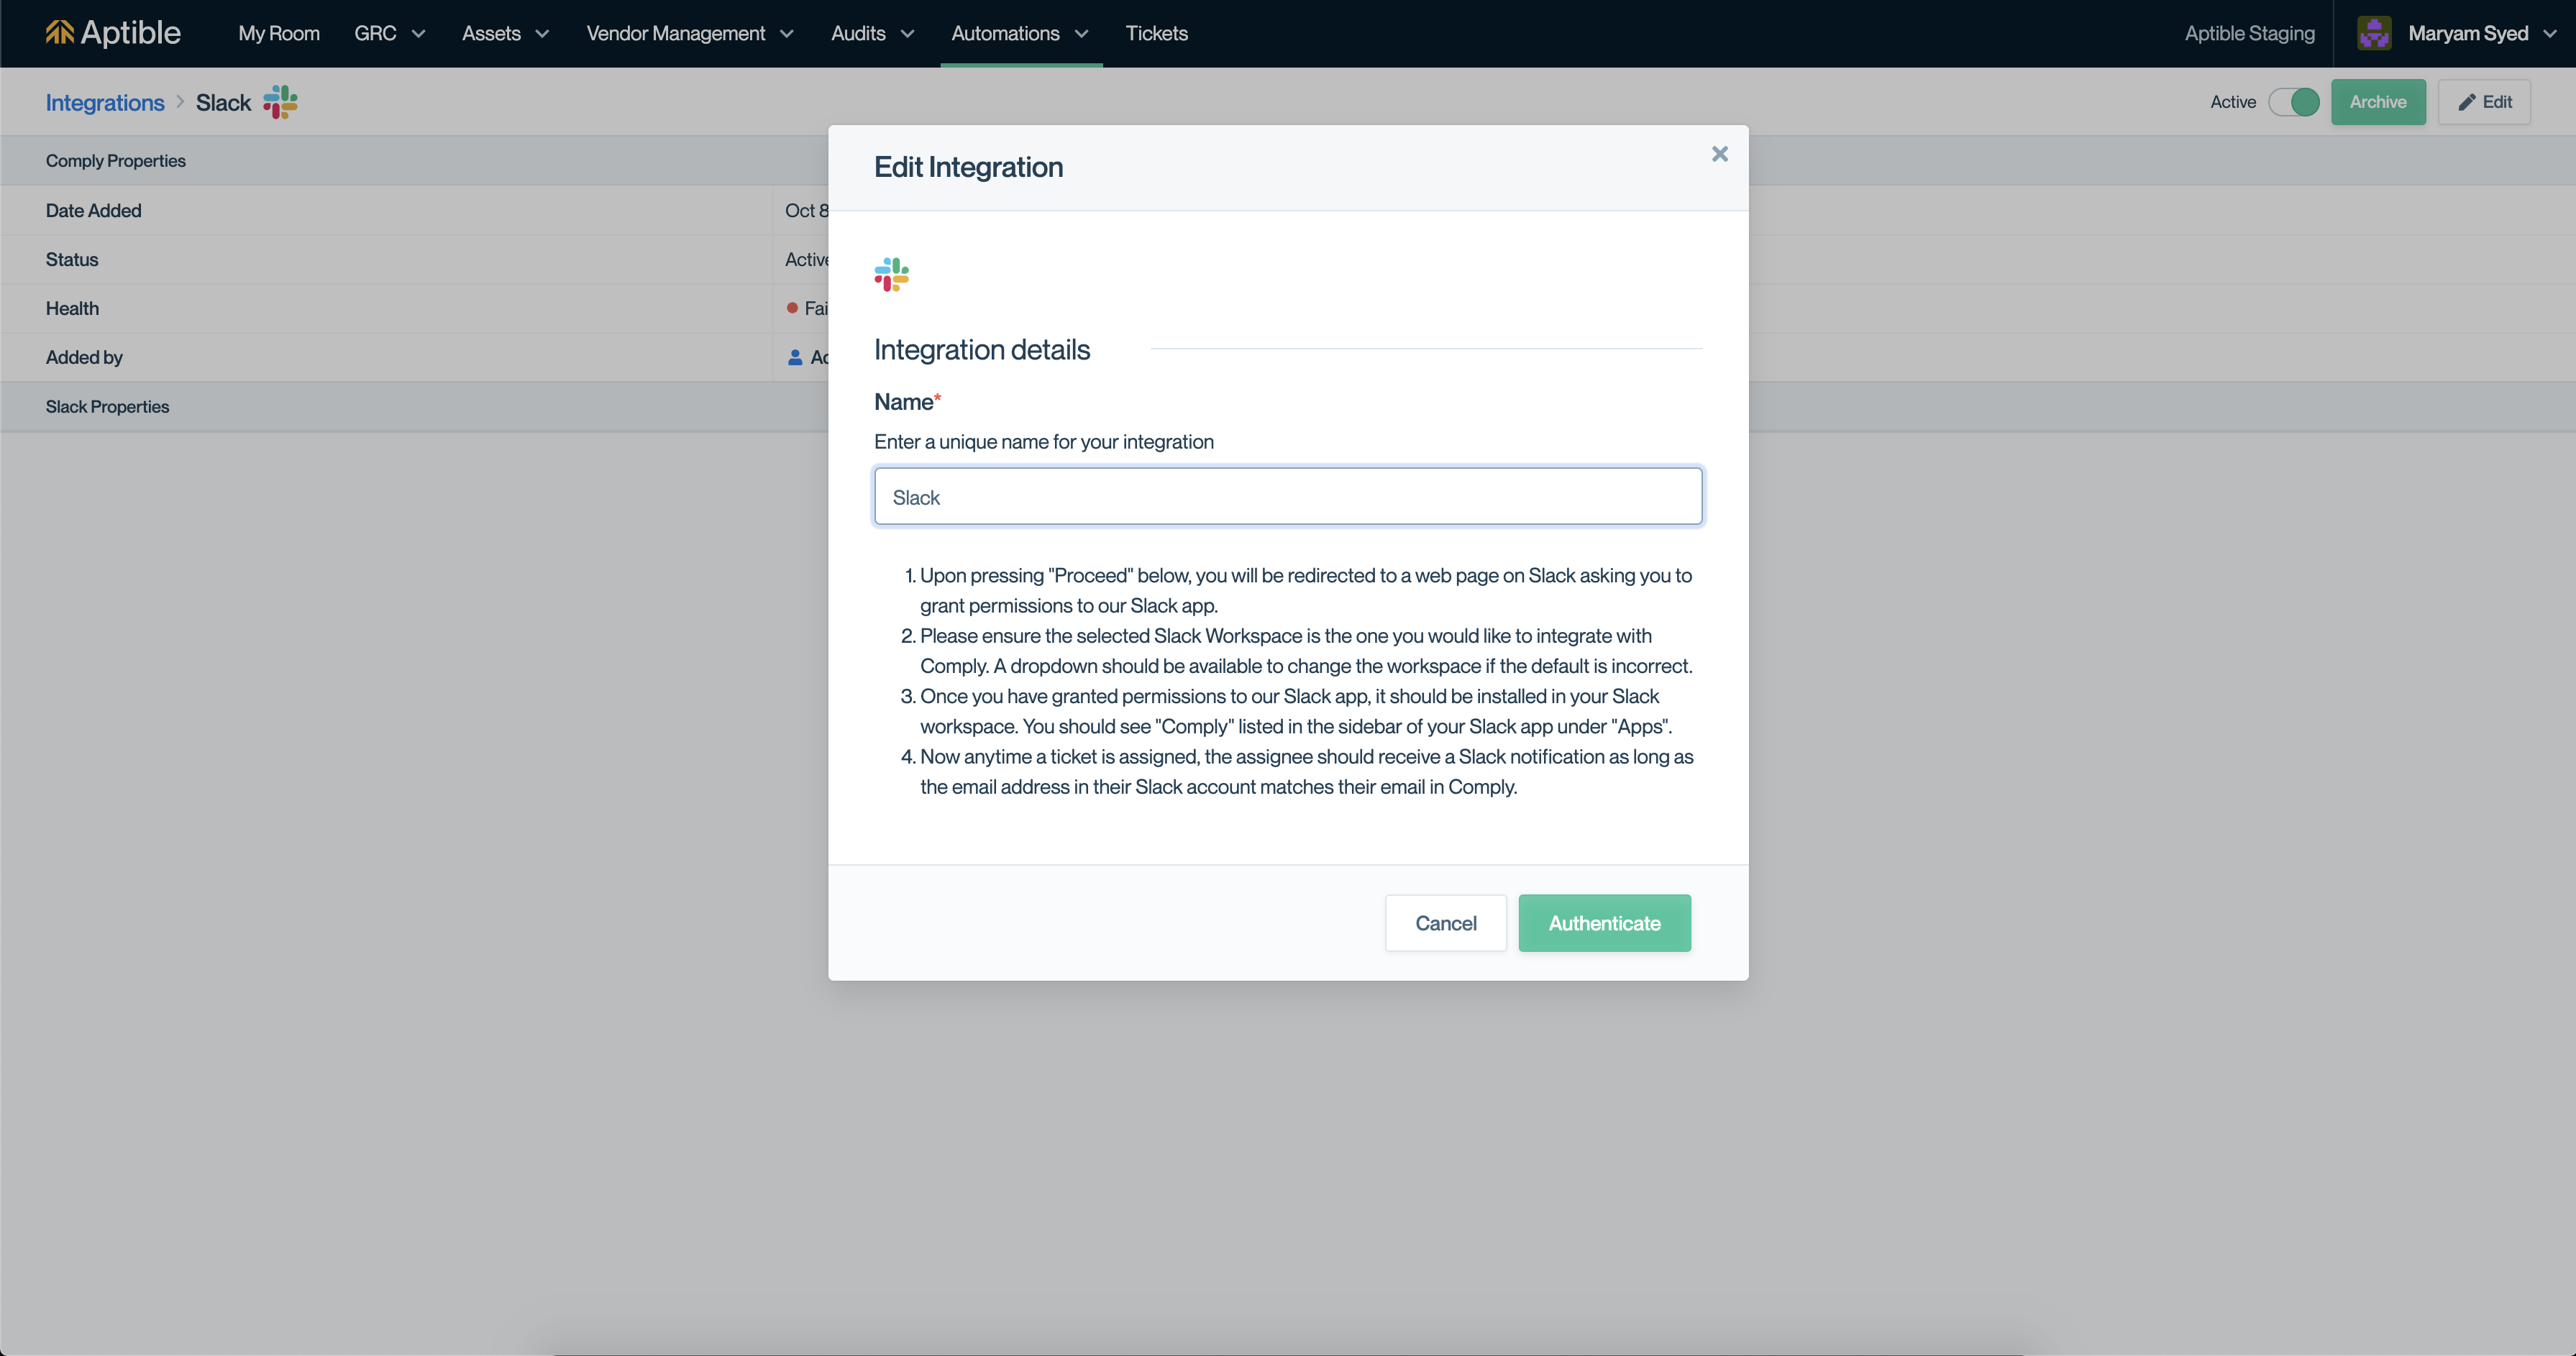Viewport: 2576px width, 1356px height.
Task: Expand the GRC dropdown menu
Action: [x=389, y=33]
